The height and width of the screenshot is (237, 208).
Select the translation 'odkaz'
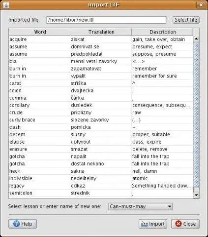point(101,186)
